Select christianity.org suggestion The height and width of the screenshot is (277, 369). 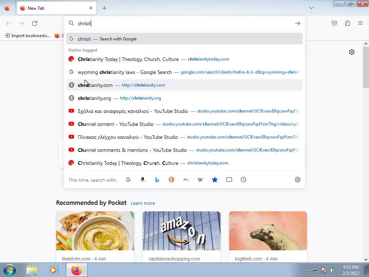click(184, 98)
